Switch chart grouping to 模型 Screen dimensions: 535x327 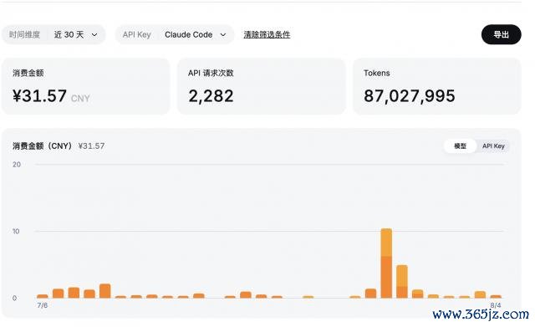460,146
